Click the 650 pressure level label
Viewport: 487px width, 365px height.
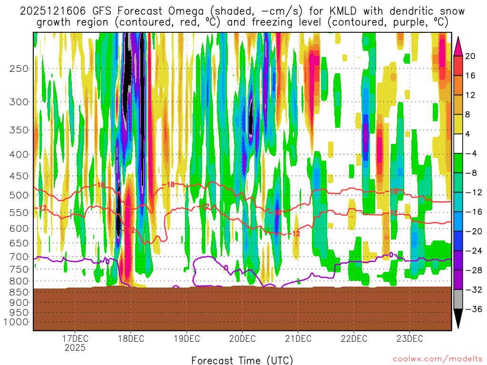[19, 243]
